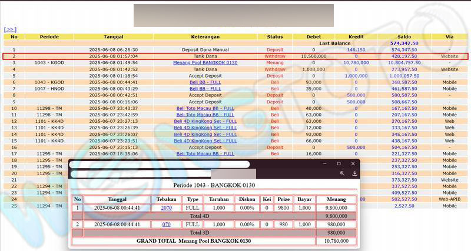Open Beli Toto Macau BB link in row 11
Screen dimensions: 471x251
tap(205, 115)
